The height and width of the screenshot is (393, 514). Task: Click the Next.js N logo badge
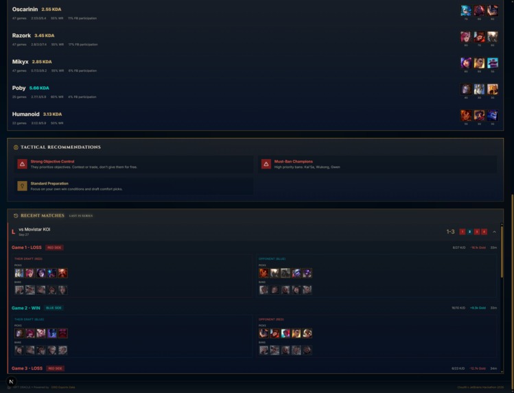pyautogui.click(x=12, y=381)
